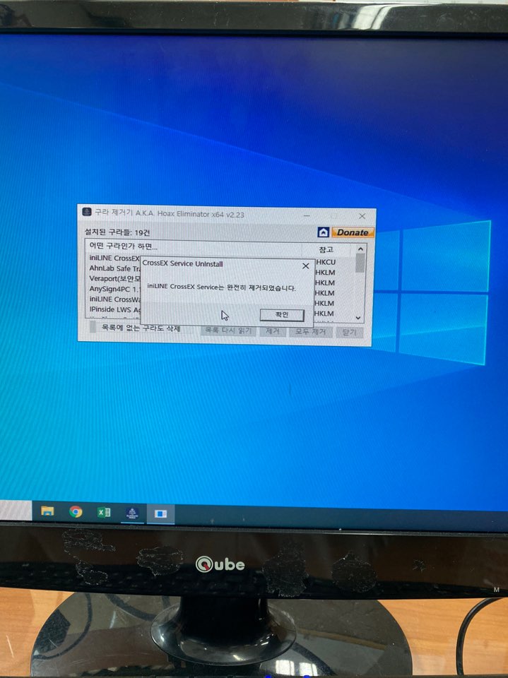Click the 참고 column header
The image size is (508, 678).
326,249
